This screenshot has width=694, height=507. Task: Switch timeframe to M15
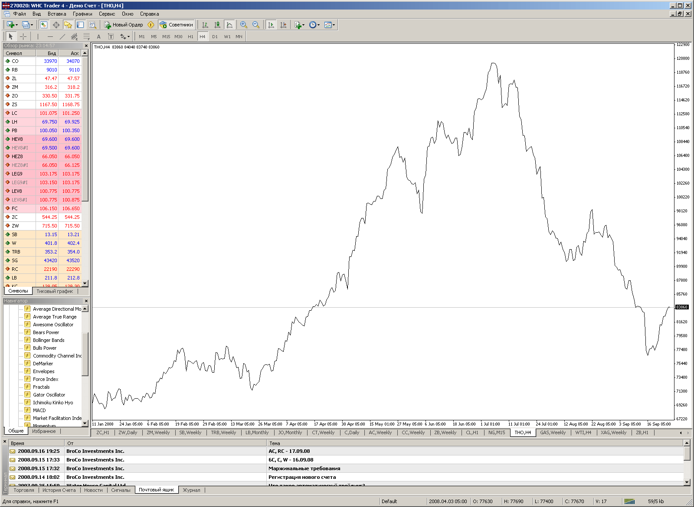(166, 36)
